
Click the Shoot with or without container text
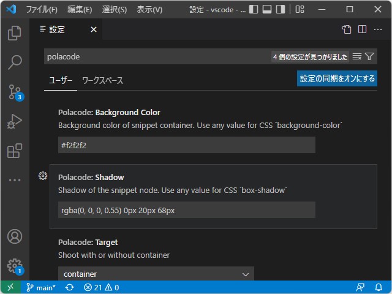[114, 255]
